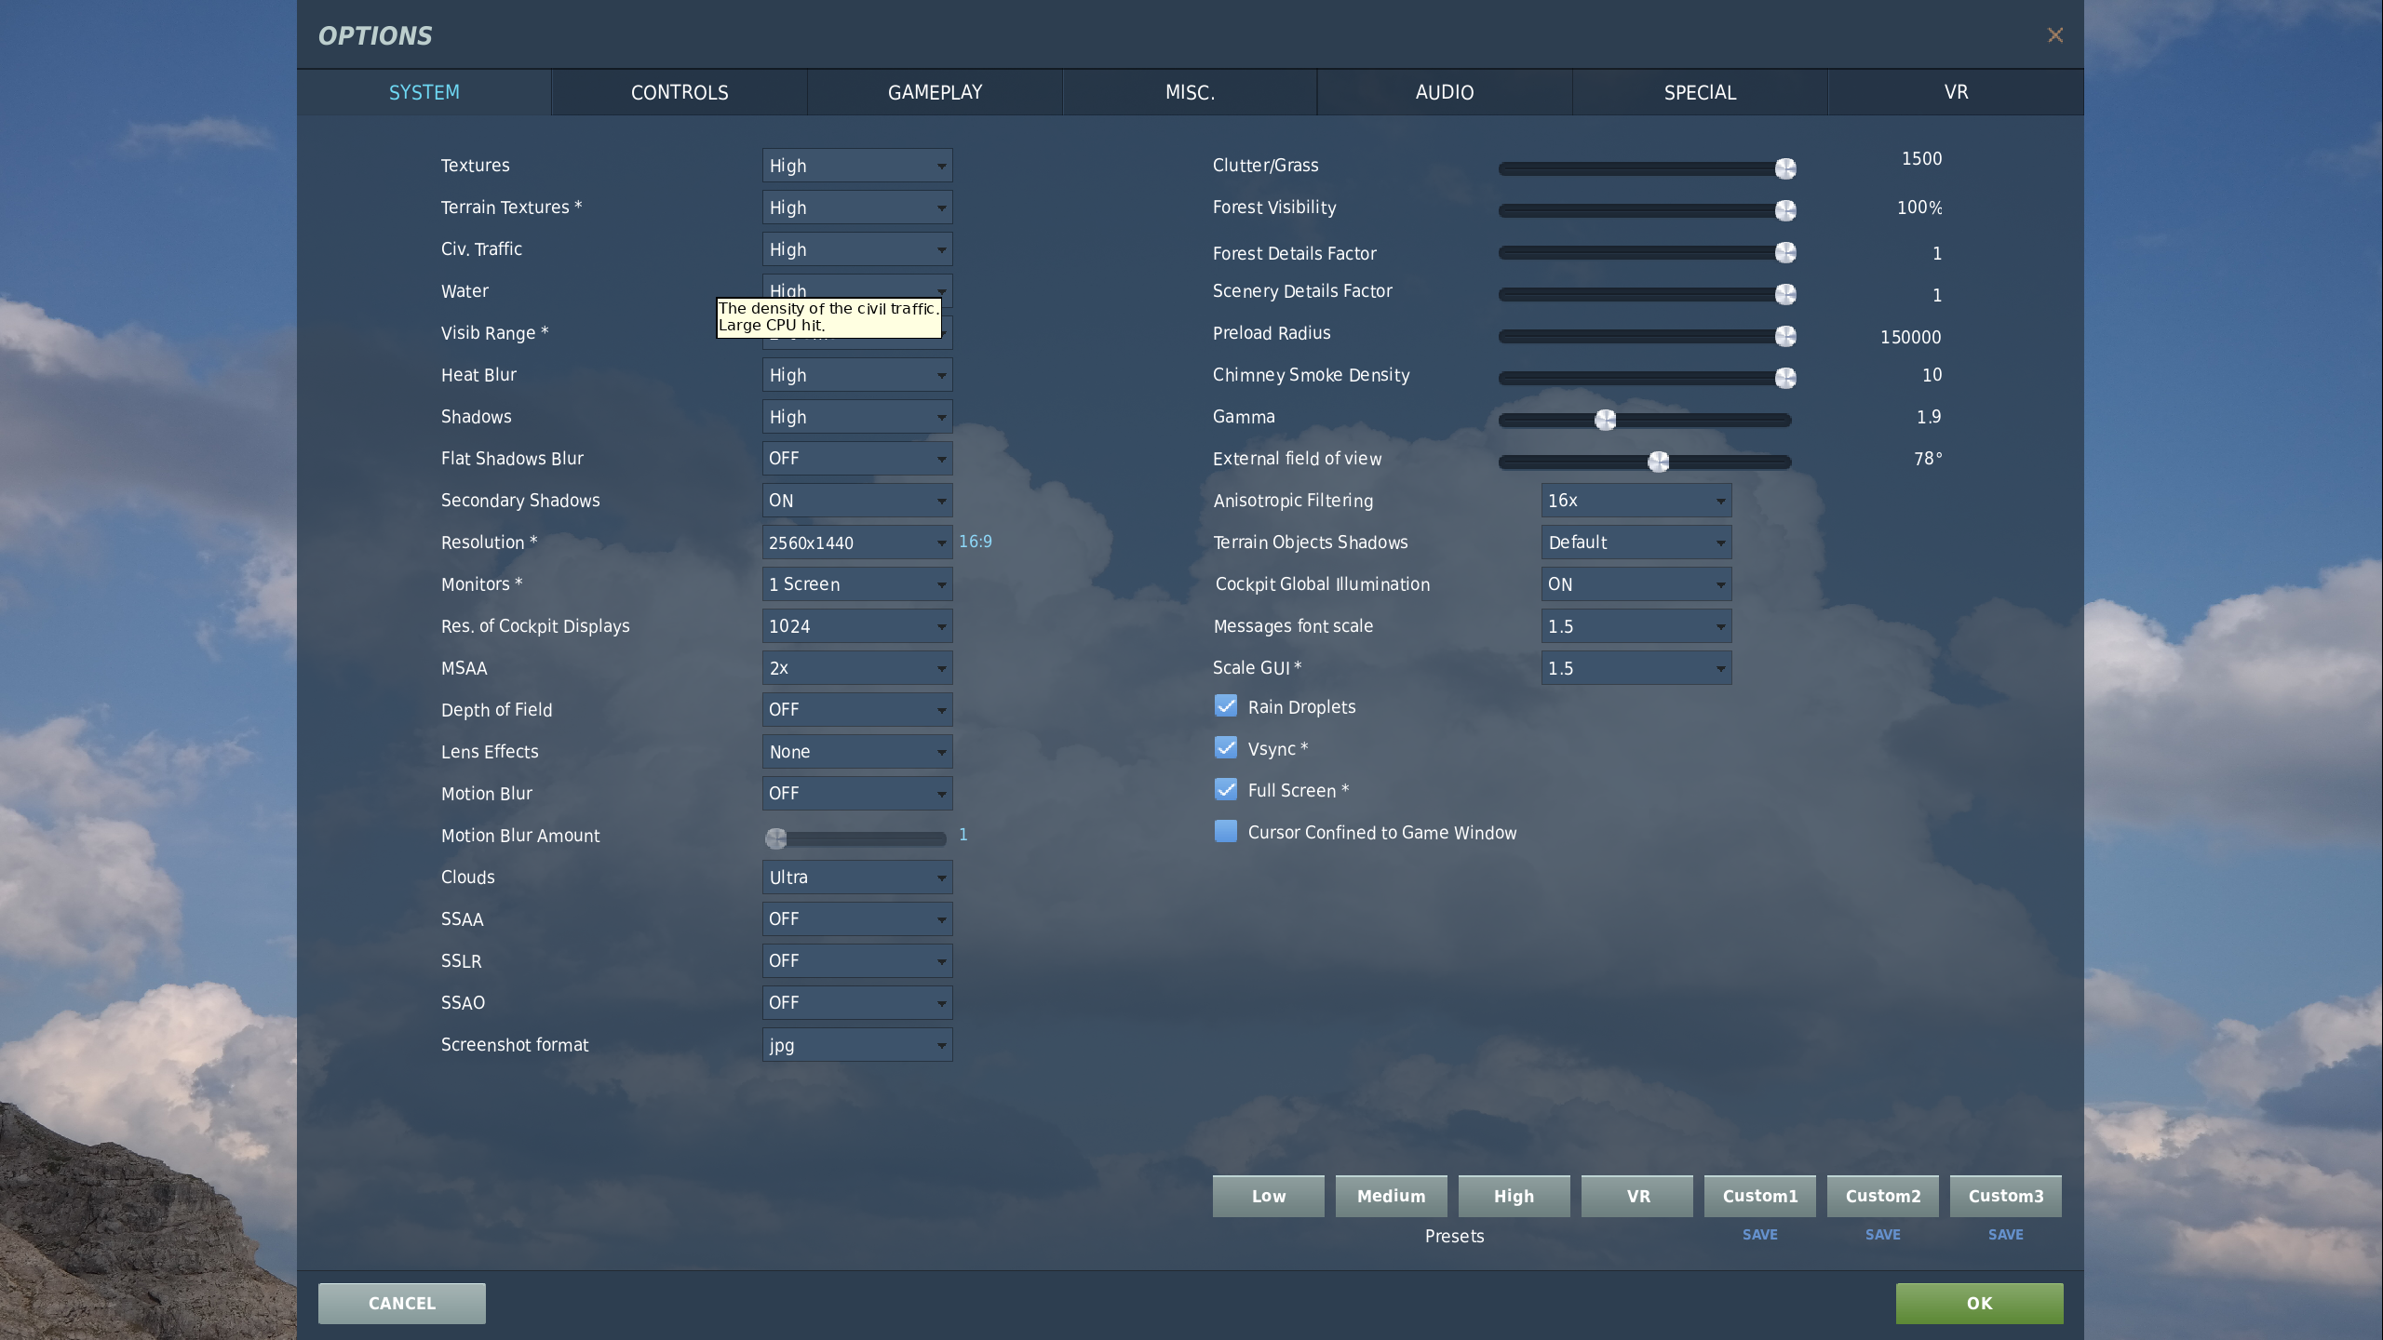Click the CANCEL button
The image size is (2383, 1340).
coord(401,1303)
